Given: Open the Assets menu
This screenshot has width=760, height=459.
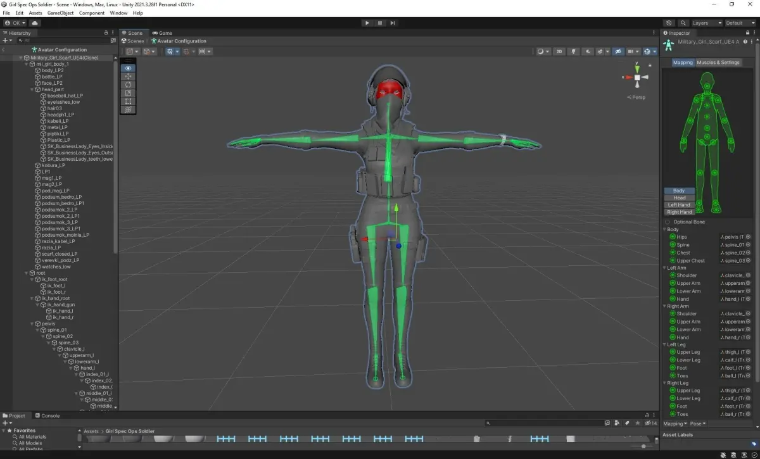Looking at the screenshot, I should click(35, 13).
